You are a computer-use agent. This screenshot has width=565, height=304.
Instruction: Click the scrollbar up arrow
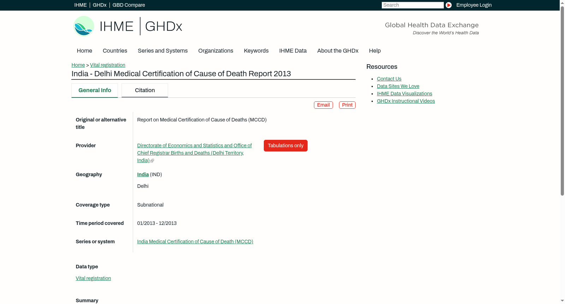pyautogui.click(x=562, y=2)
